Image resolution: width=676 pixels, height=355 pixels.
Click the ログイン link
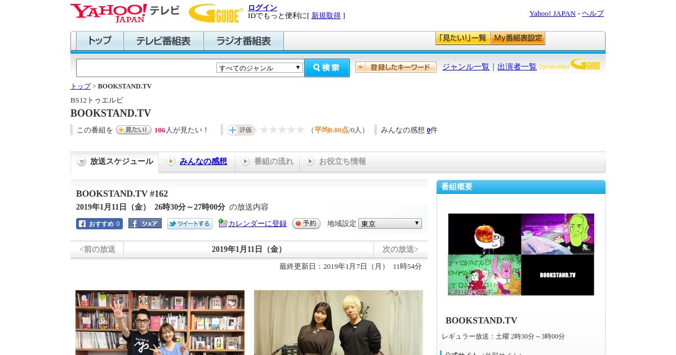click(x=263, y=7)
